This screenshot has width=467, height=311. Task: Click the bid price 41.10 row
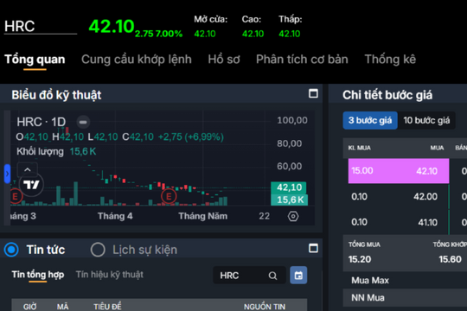click(399, 222)
